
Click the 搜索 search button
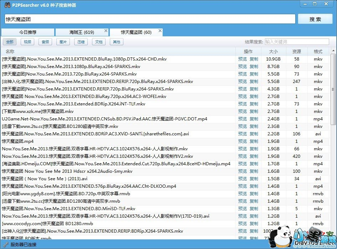[x=315, y=19]
